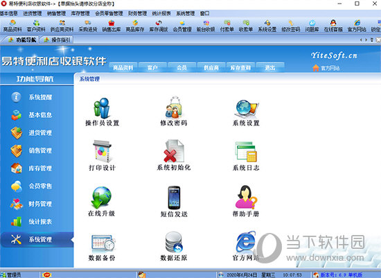Click 采购进货 toolbar icon
This screenshot has height=278, width=381.
[88, 26]
